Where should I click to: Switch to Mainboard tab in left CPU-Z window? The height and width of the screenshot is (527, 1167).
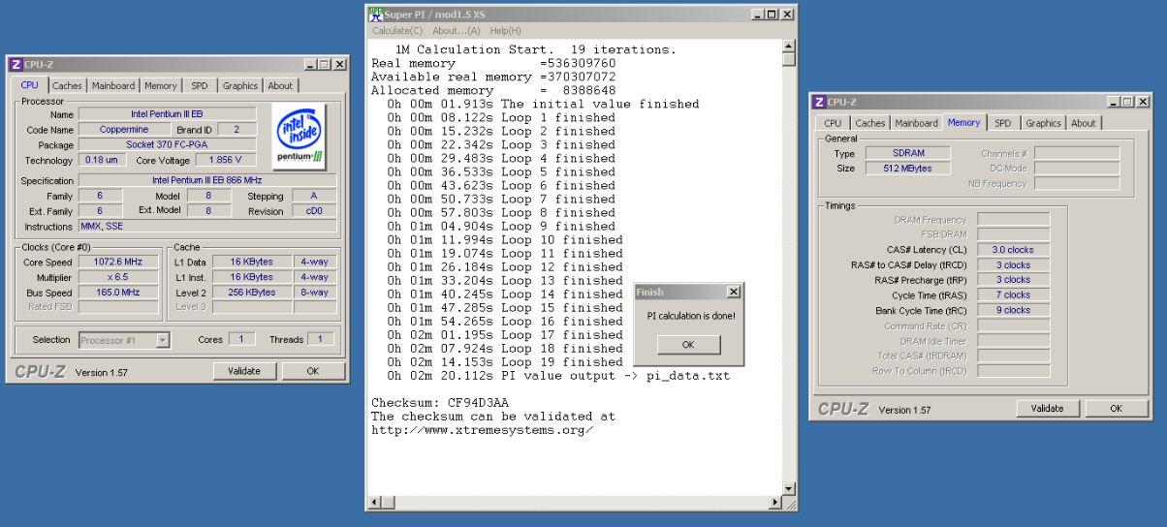[113, 85]
